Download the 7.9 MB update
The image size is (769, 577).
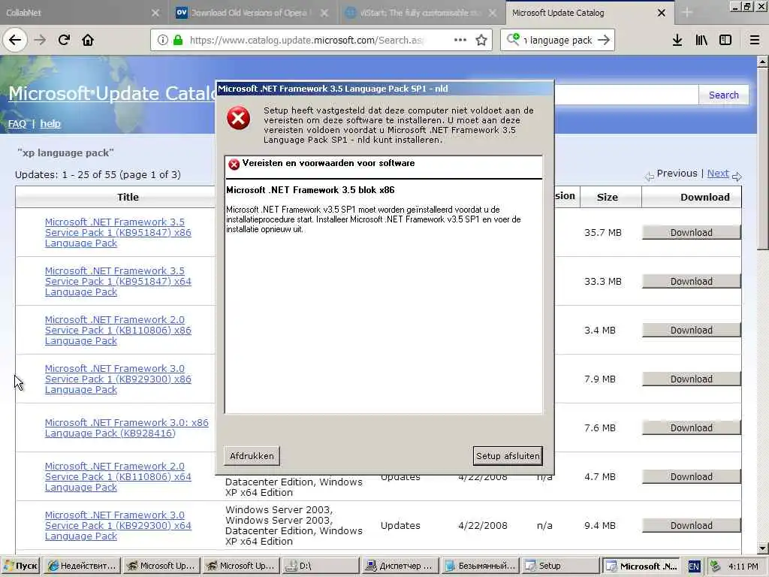coord(692,379)
